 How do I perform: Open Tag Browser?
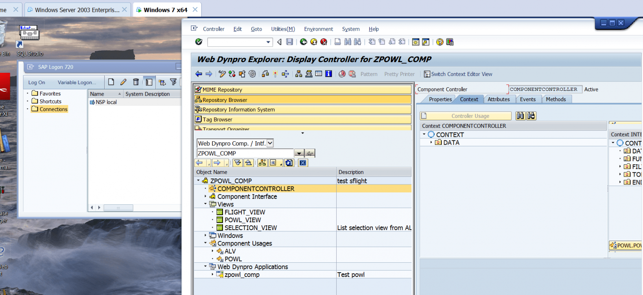point(303,120)
